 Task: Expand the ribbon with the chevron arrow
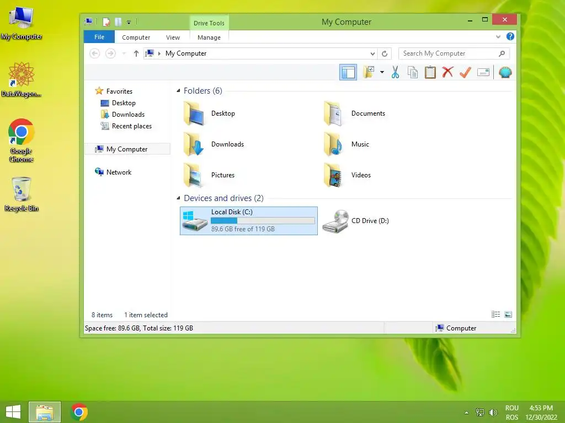click(x=498, y=37)
